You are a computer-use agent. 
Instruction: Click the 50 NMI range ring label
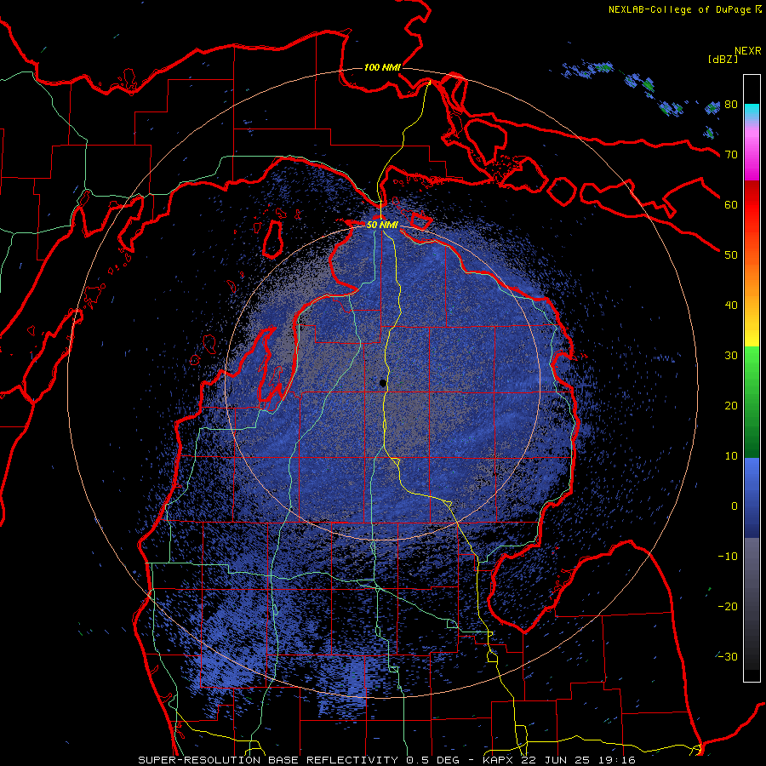click(x=382, y=226)
